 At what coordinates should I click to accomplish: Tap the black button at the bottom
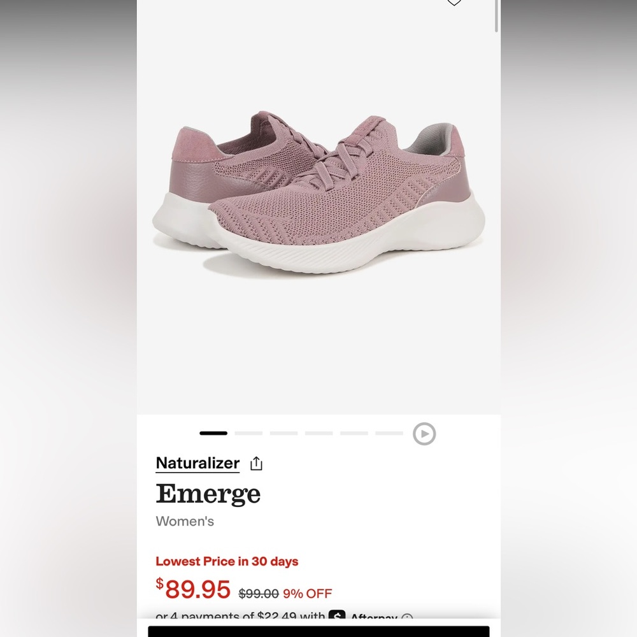318,632
